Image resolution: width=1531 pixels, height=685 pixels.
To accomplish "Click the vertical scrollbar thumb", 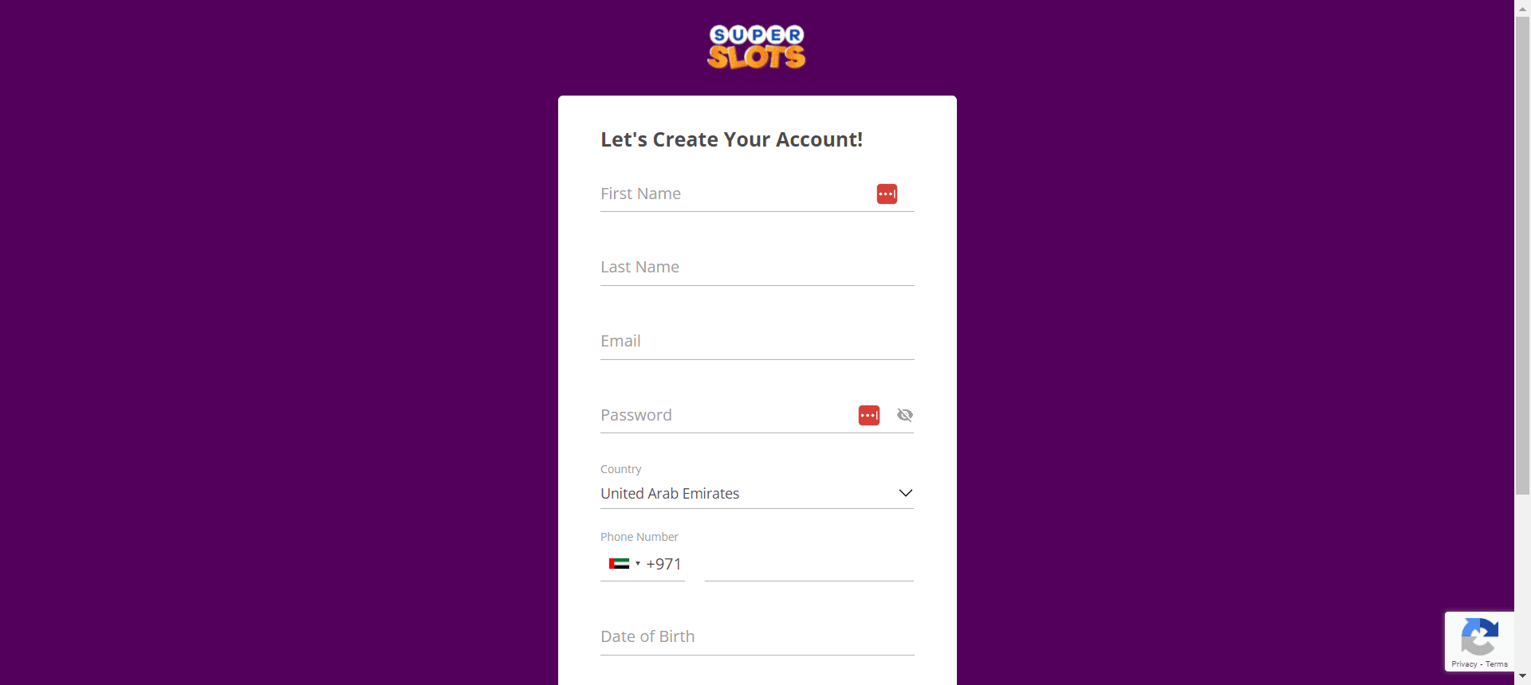I will (x=1522, y=255).
